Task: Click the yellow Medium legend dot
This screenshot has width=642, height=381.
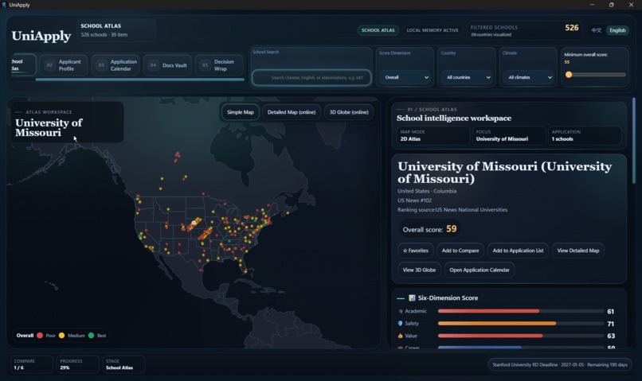Action: (x=61, y=335)
